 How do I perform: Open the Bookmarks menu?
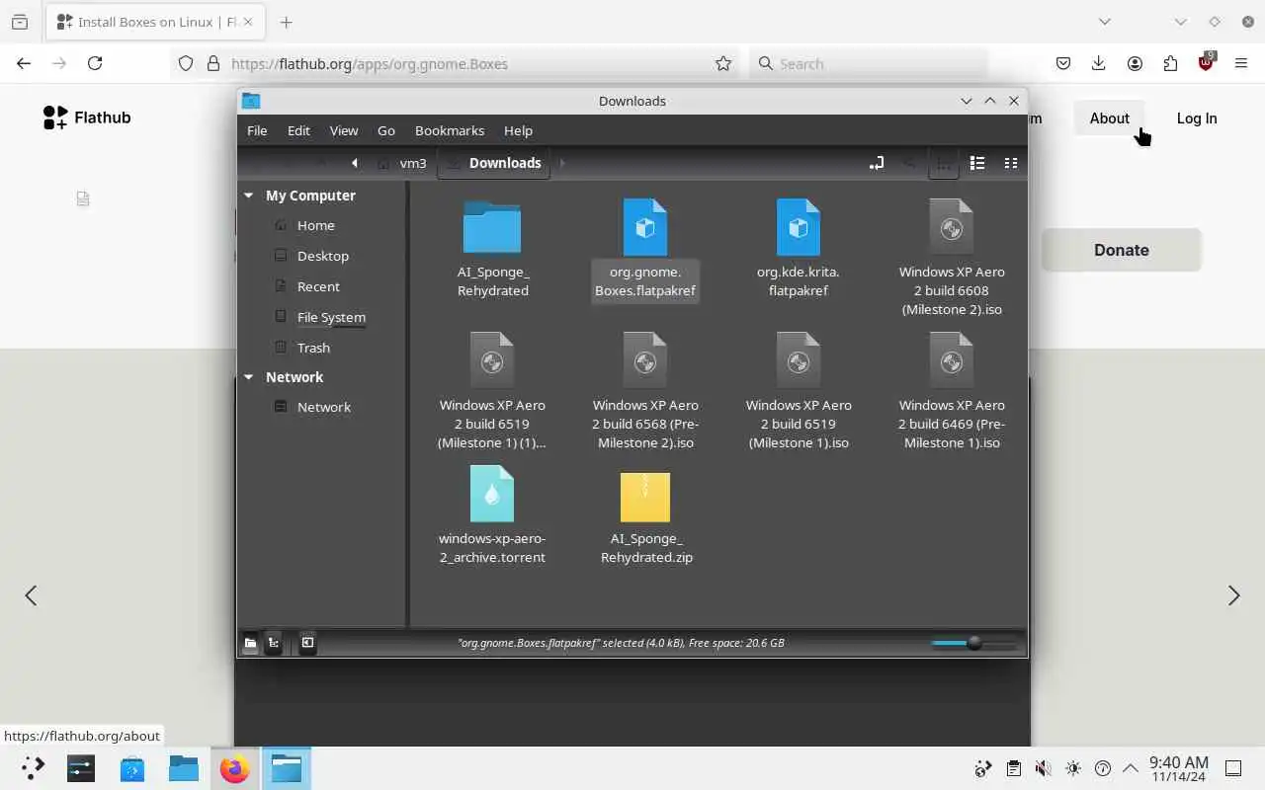(450, 130)
